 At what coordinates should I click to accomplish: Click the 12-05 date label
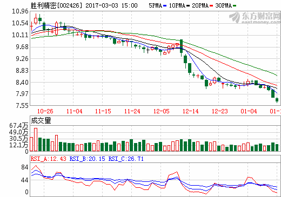162,111
